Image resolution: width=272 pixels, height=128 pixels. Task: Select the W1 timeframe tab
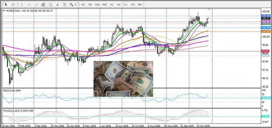click(x=133, y=5)
